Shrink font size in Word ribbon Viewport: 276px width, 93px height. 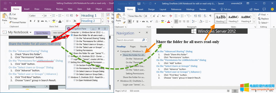[158, 16]
